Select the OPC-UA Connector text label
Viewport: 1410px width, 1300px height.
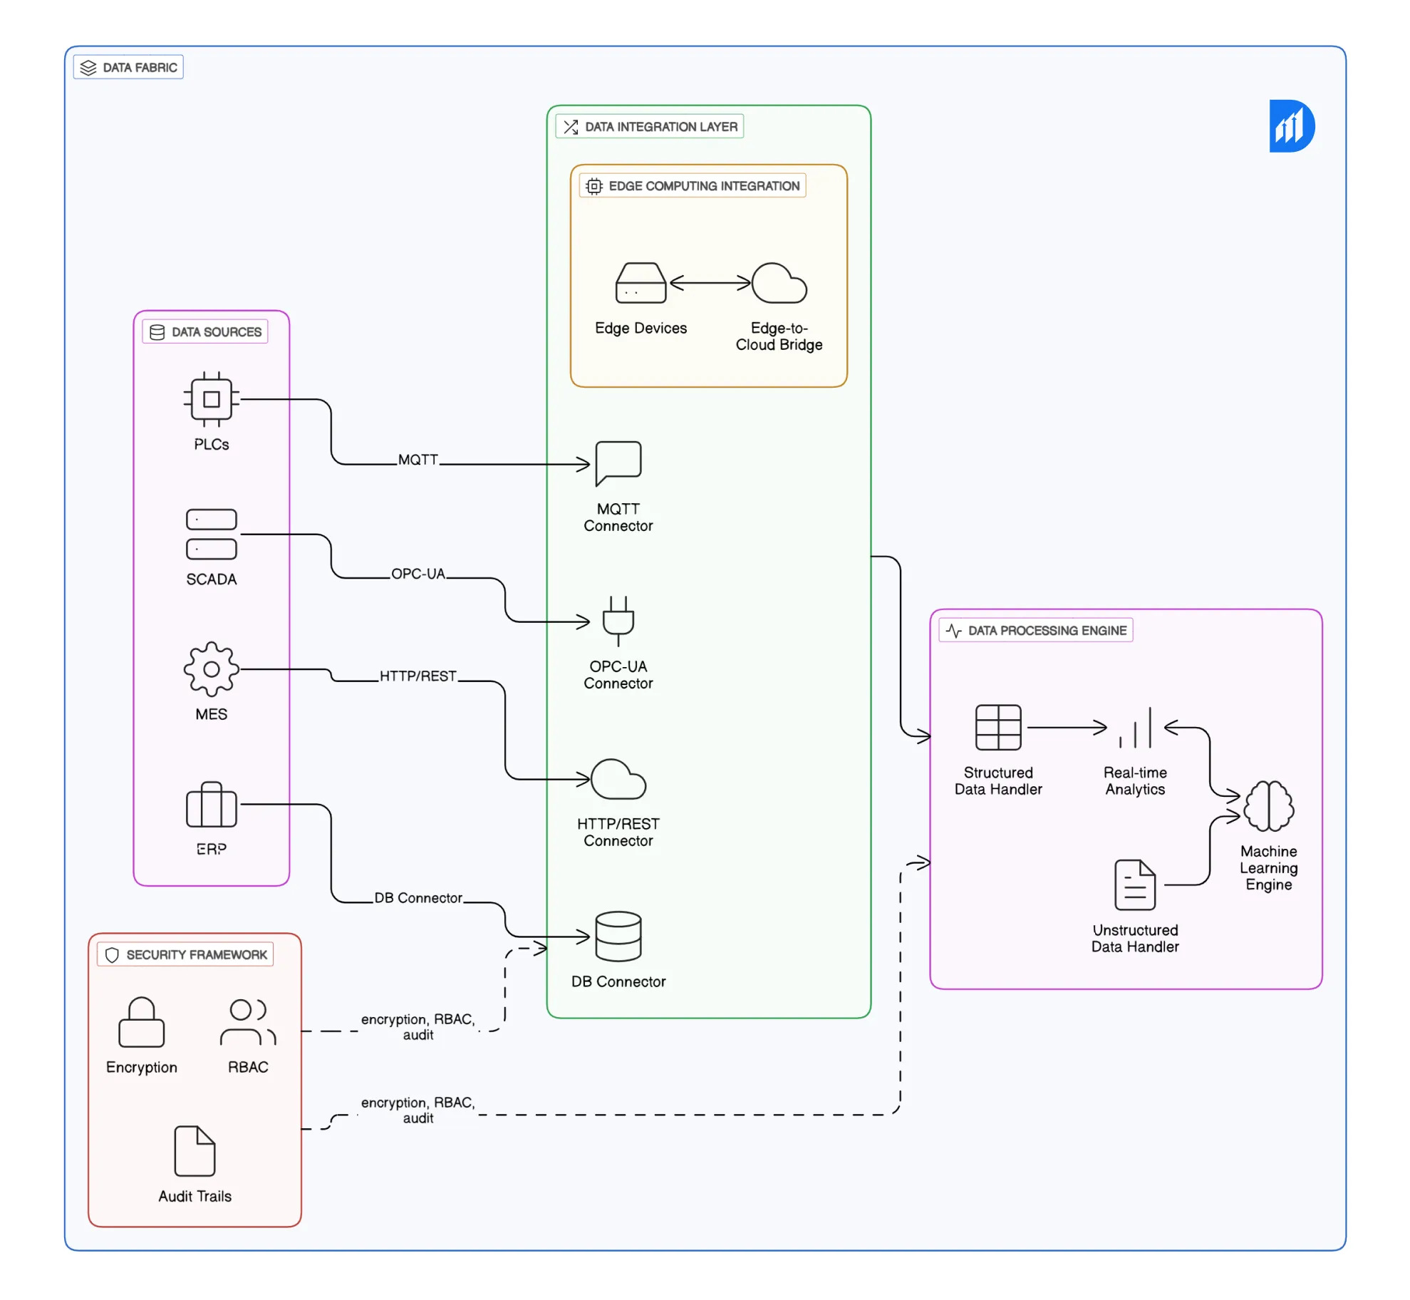pos(618,674)
